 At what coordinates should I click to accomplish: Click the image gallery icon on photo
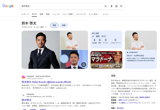coord(84,65)
